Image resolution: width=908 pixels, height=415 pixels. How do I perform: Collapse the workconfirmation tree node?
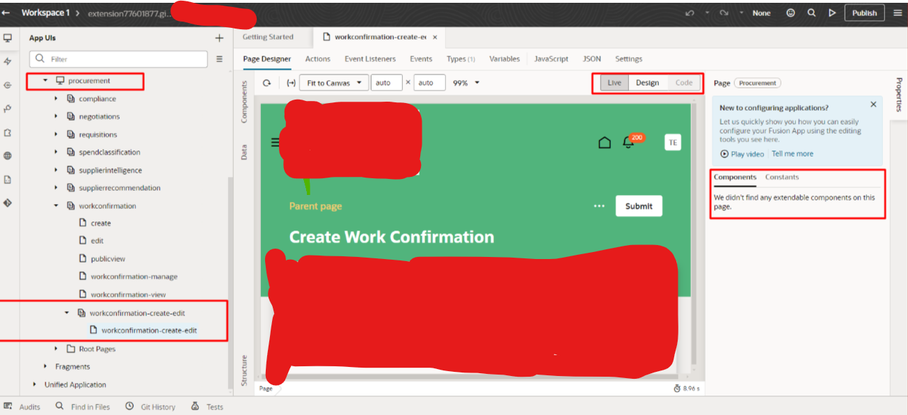[56, 205]
